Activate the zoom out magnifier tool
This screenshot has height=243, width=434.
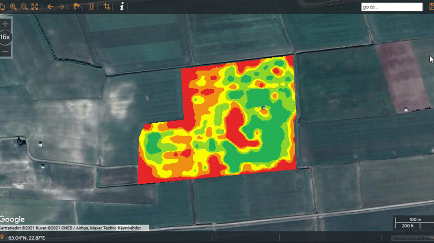click(24, 7)
